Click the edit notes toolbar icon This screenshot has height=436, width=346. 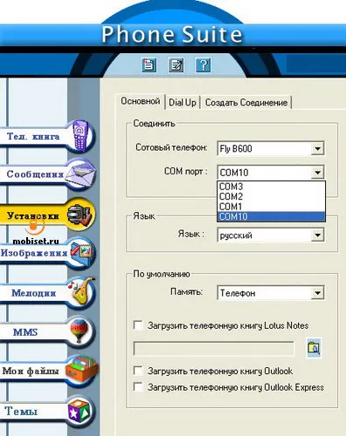coord(176,65)
